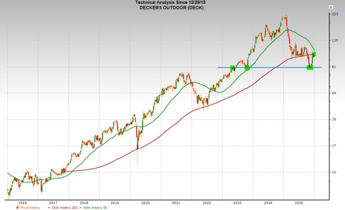Click the green SMA Weekly 50 legend dash
The image size is (345, 210).
pyautogui.click(x=81, y=208)
